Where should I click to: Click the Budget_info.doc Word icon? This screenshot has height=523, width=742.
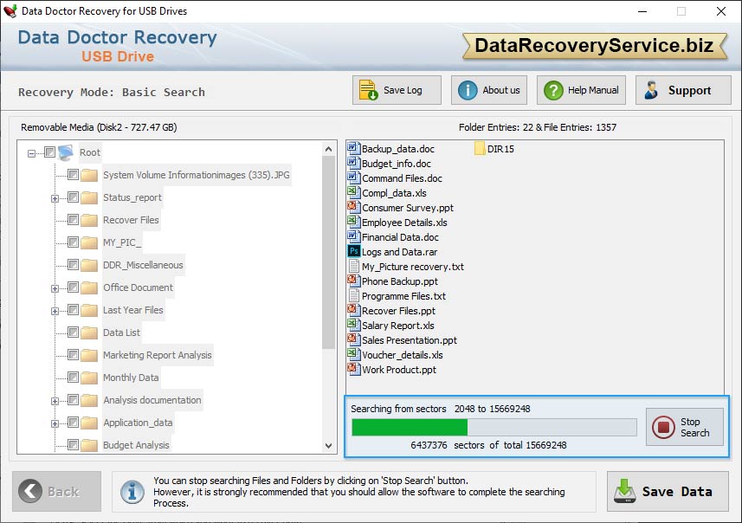pyautogui.click(x=353, y=164)
